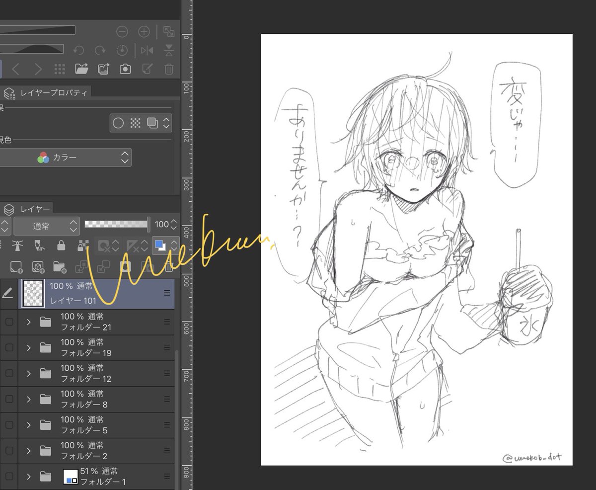Toggle set as draft layer icon
Viewport: 596px width, 490px height.
(x=38, y=245)
